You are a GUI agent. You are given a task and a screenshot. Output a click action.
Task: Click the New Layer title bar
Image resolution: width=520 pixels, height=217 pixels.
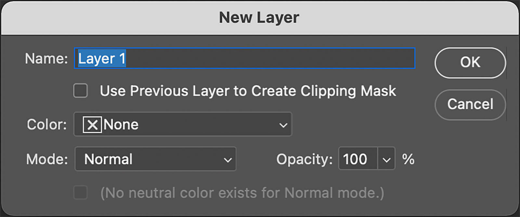259,18
